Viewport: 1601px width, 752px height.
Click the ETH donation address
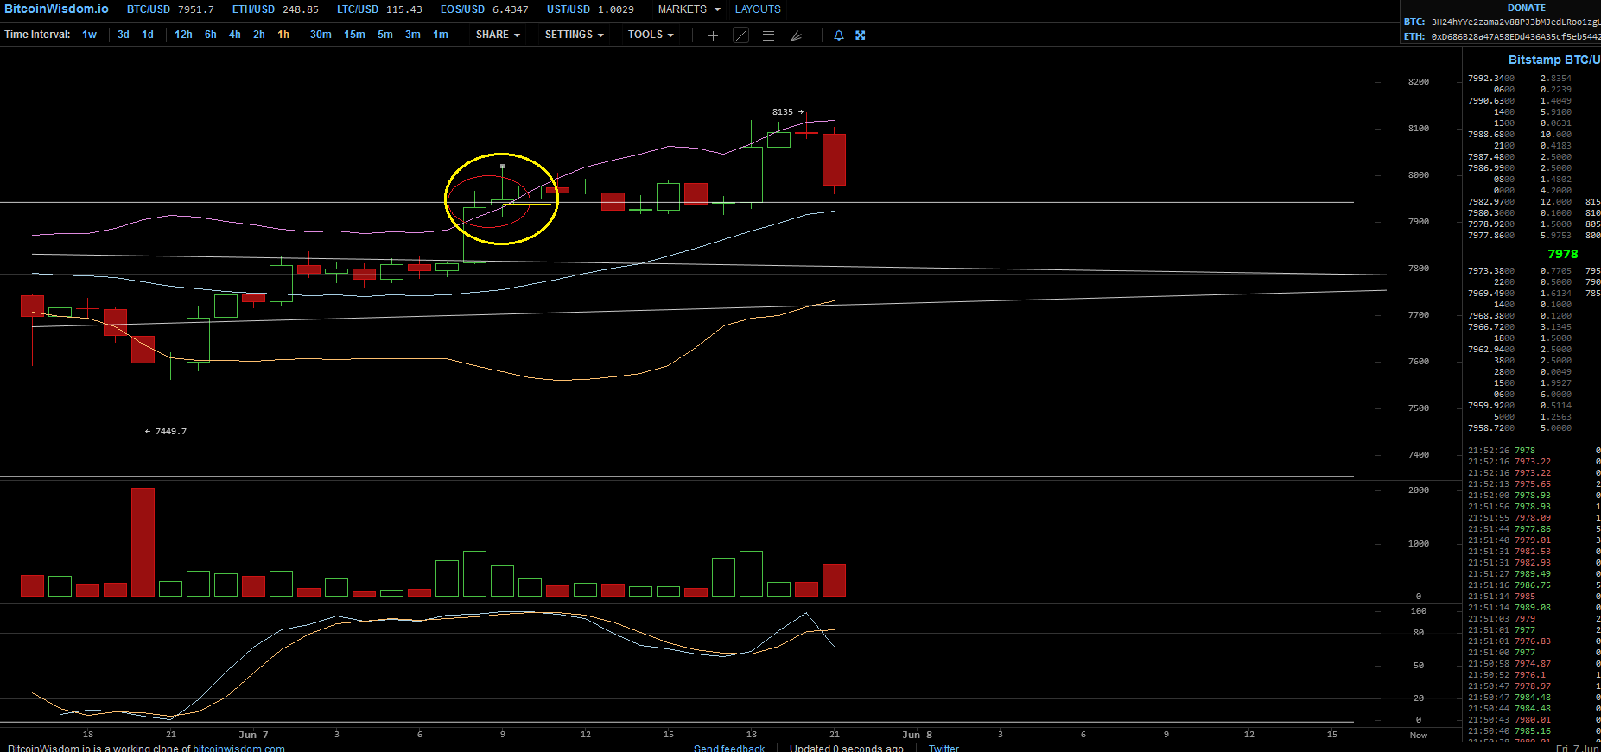[1515, 36]
